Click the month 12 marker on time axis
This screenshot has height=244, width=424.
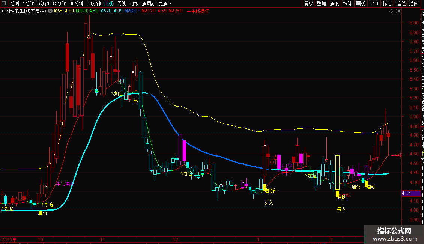[x=176, y=239]
